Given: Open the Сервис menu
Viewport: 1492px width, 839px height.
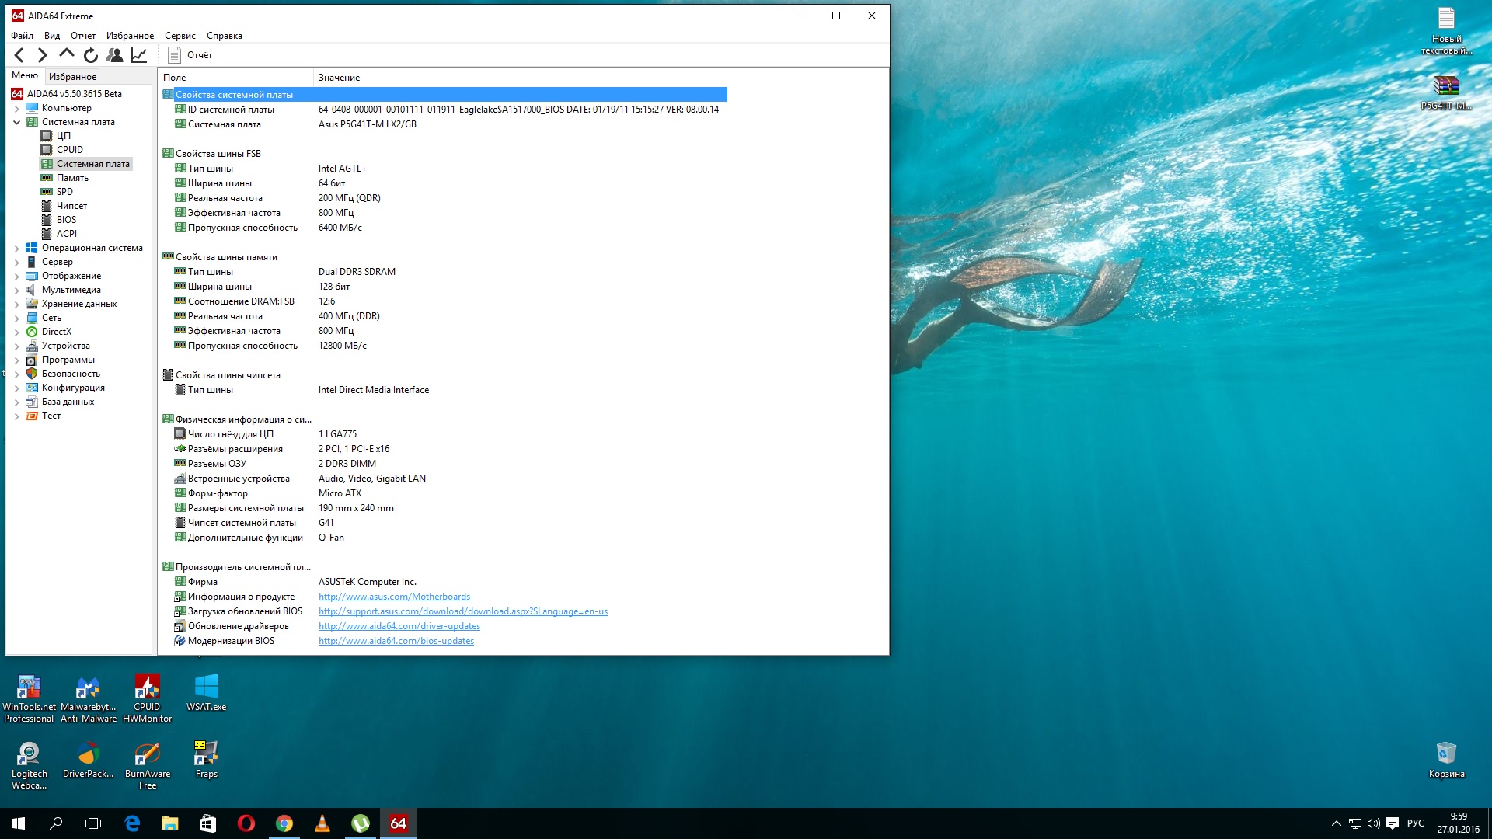Looking at the screenshot, I should 180,36.
